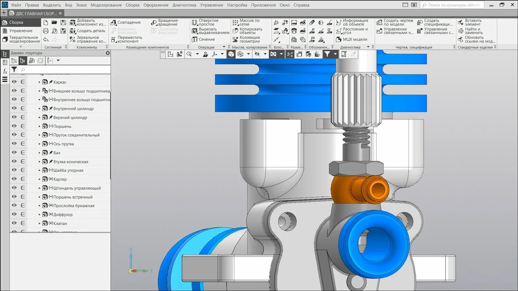518x291 pixels.
Task: Open panel settings gear in structure tree
Action: pos(108,53)
